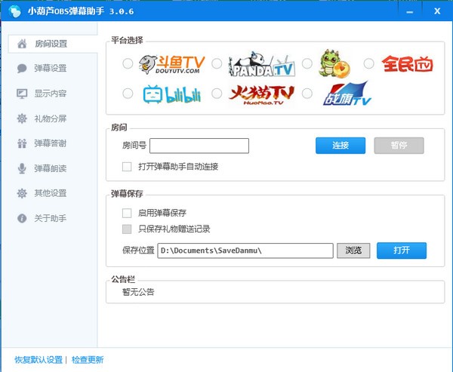Click the info icon for 关于助手

point(22,218)
